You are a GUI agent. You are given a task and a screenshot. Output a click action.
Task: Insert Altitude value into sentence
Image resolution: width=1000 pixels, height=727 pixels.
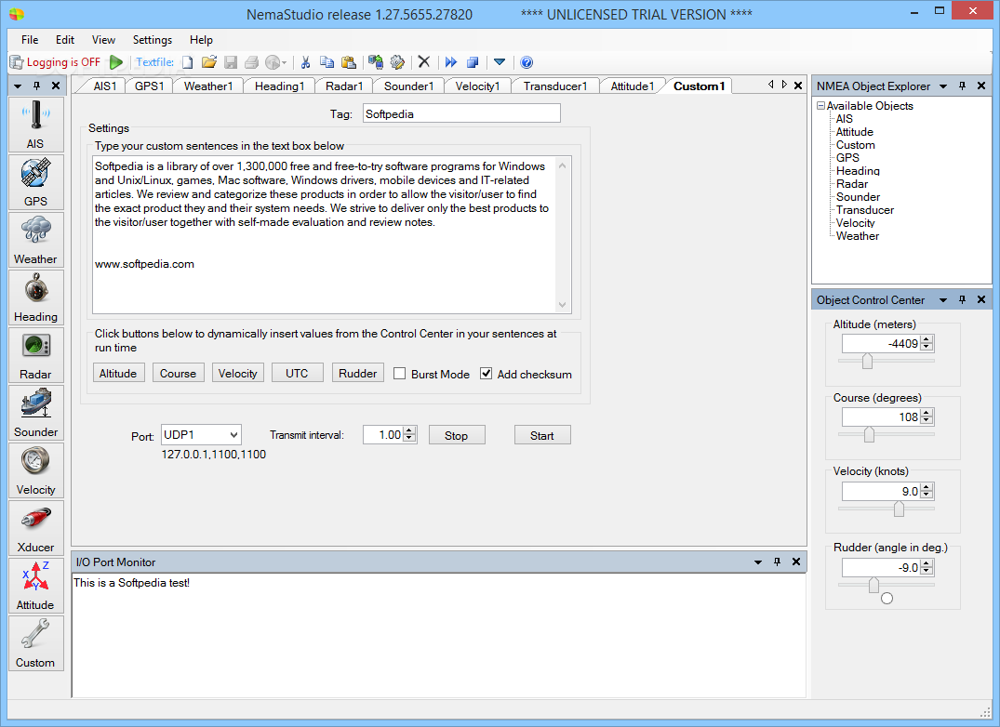click(118, 373)
